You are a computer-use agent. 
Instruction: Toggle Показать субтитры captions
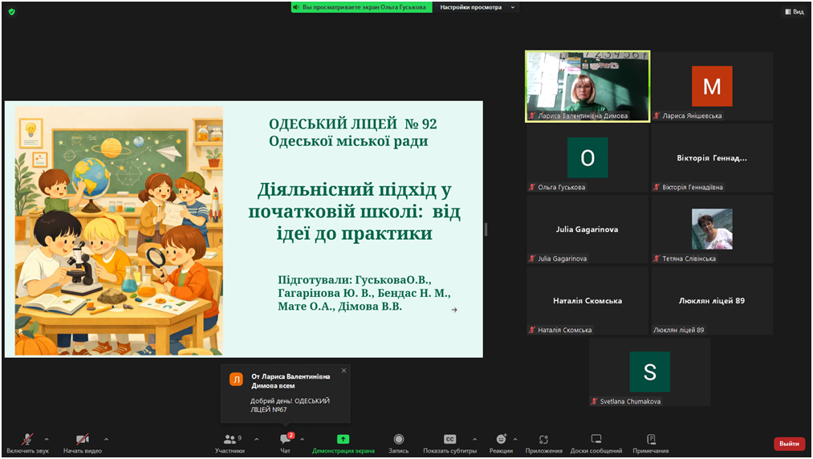tap(449, 441)
